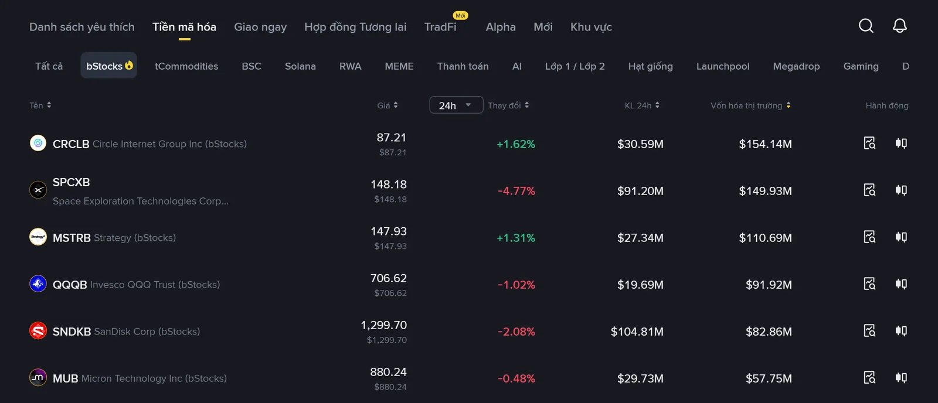Select the bStocks category filter
This screenshot has width=938, height=403.
click(x=109, y=66)
